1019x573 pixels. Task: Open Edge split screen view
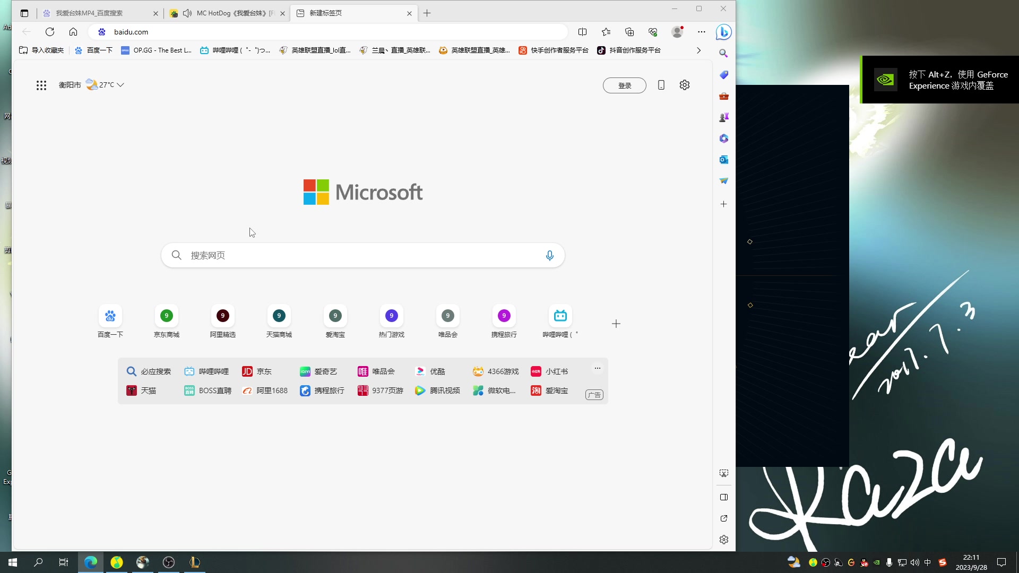[582, 32]
